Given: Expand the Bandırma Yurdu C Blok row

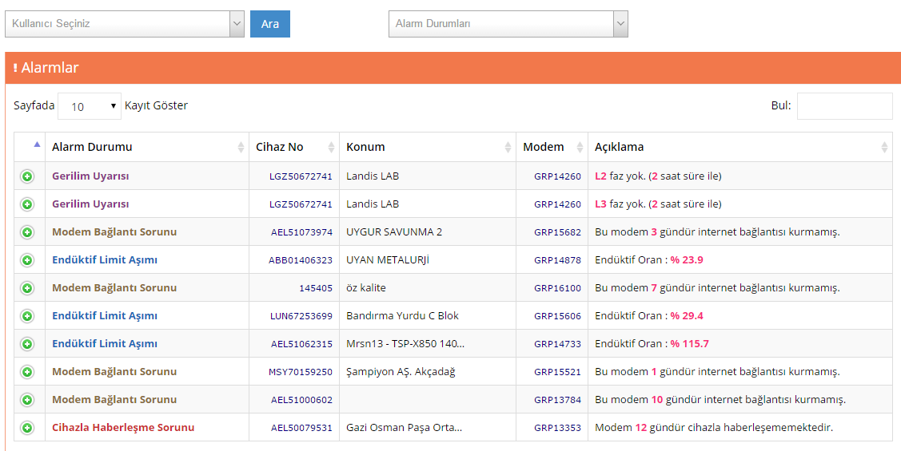Looking at the screenshot, I should tap(27, 316).
